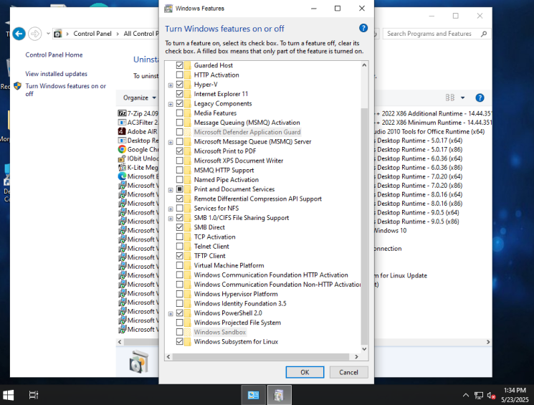534x405 pixels.
Task: Enable Virtual Machine Platform
Action: point(179,265)
